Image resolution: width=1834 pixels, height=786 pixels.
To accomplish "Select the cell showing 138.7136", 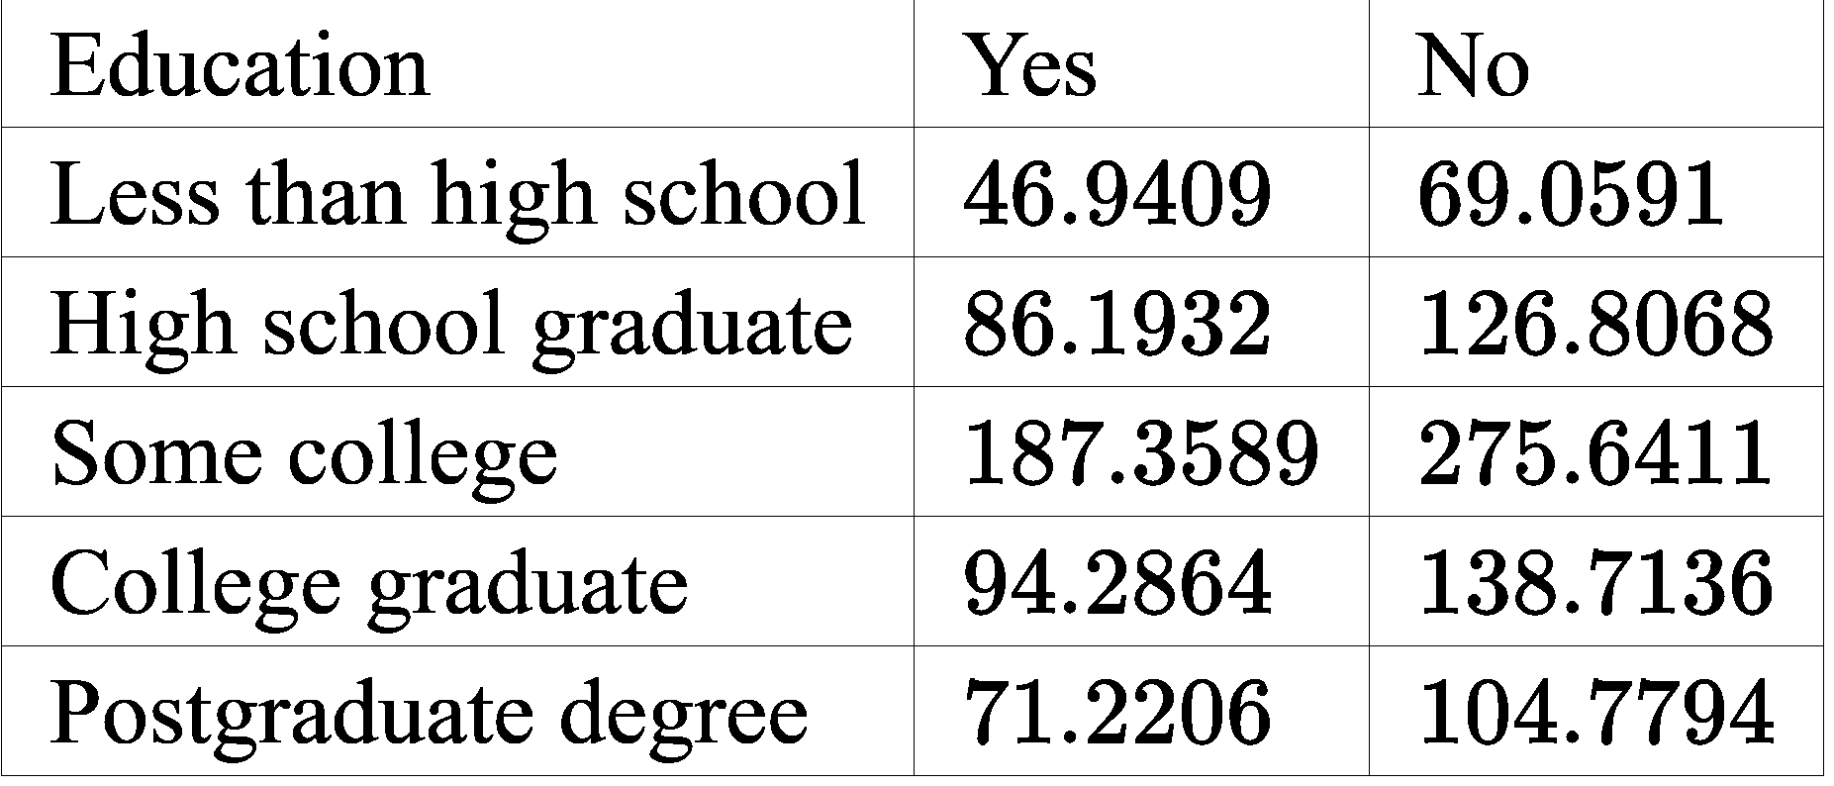I will 1594,581.
